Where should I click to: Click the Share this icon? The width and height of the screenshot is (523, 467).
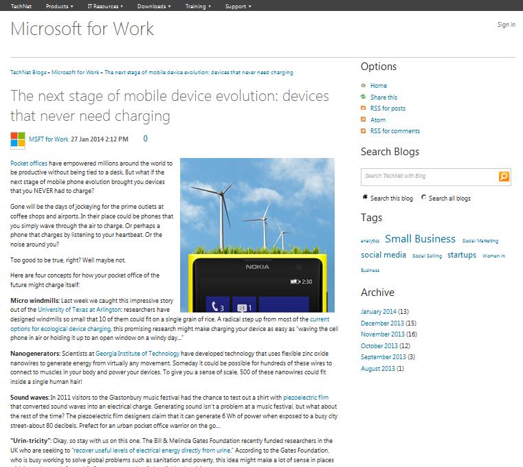364,98
